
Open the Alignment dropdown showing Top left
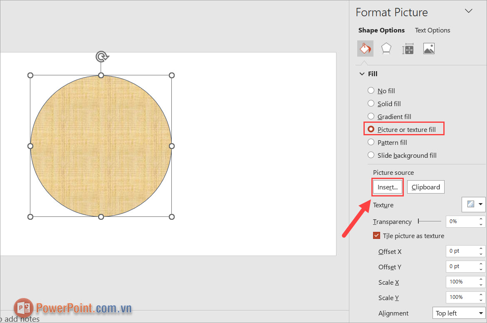pos(459,313)
